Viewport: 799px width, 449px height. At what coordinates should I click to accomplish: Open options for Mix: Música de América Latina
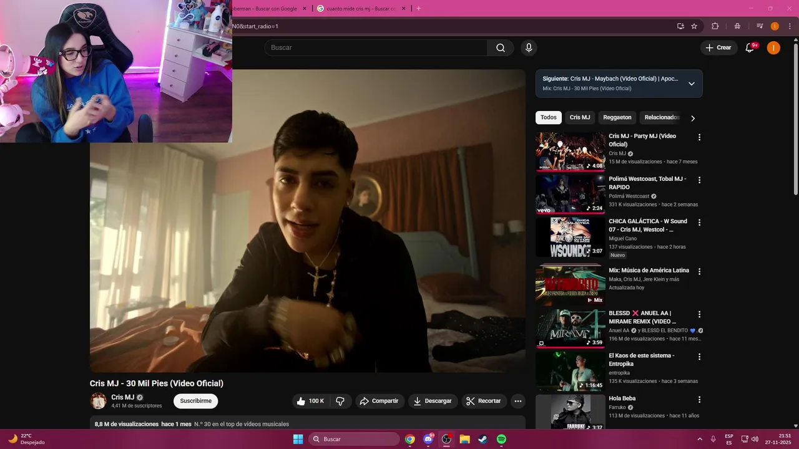(x=699, y=272)
